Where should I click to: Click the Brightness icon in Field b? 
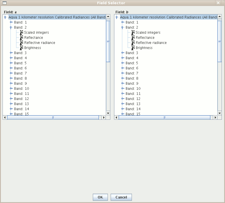click(133, 48)
